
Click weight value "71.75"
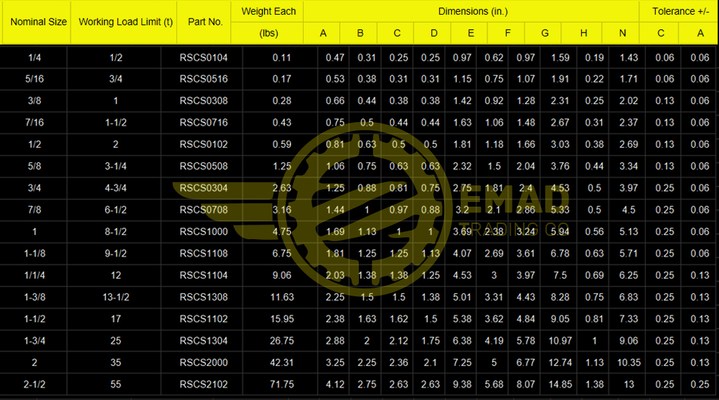pyautogui.click(x=282, y=385)
